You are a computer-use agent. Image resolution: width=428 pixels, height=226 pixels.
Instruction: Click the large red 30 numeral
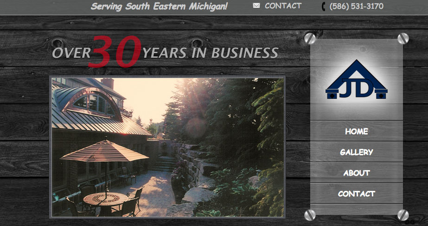(115, 52)
